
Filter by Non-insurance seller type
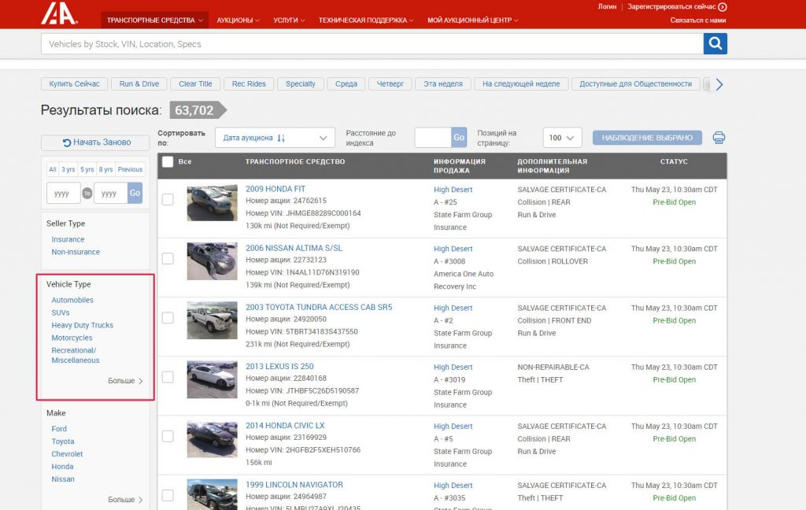click(76, 252)
